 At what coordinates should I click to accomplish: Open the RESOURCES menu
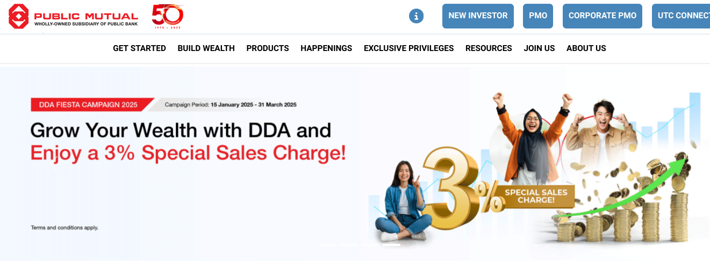489,48
